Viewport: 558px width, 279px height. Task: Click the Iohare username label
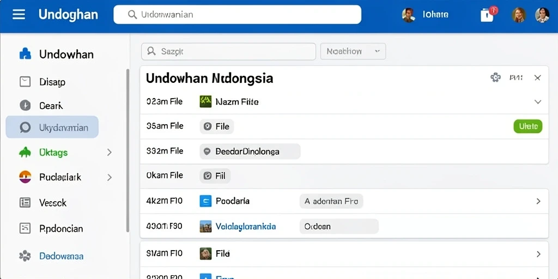435,15
